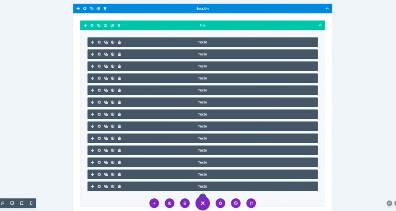The height and width of the screenshot is (211, 396).
Task: Click the move icon on the Sección bar
Action: pos(78,9)
